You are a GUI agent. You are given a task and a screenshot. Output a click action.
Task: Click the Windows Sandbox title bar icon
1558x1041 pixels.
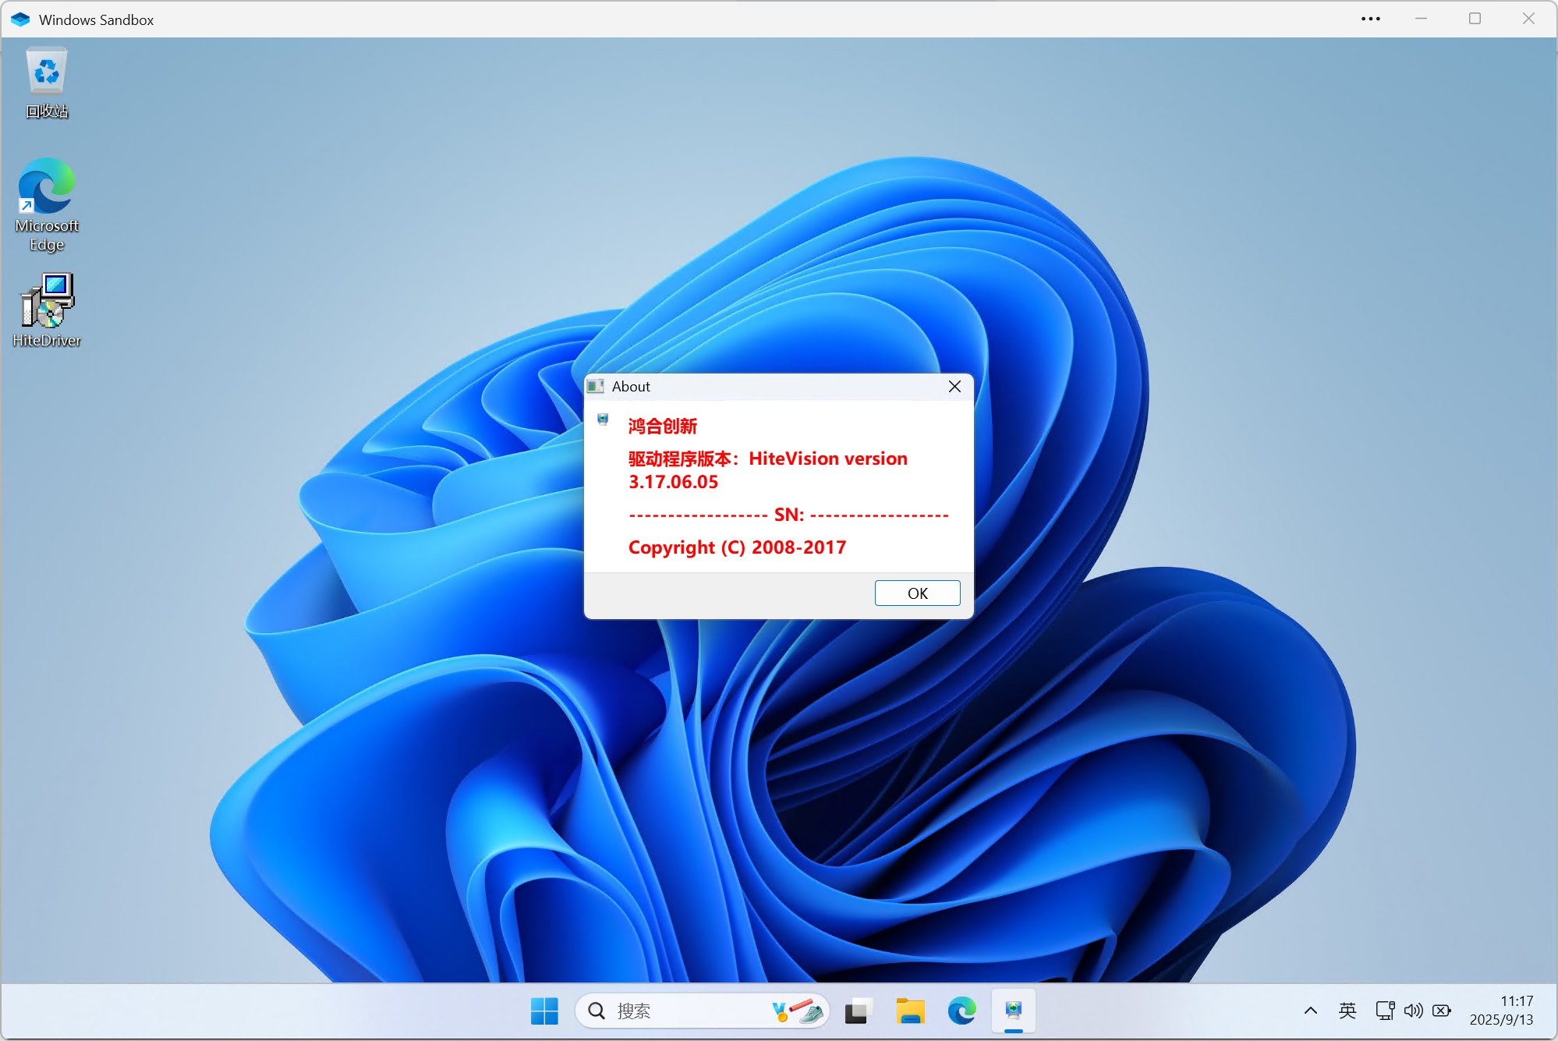20,19
